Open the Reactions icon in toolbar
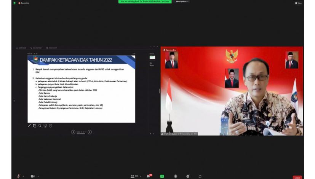 pyautogui.click(x=188, y=176)
